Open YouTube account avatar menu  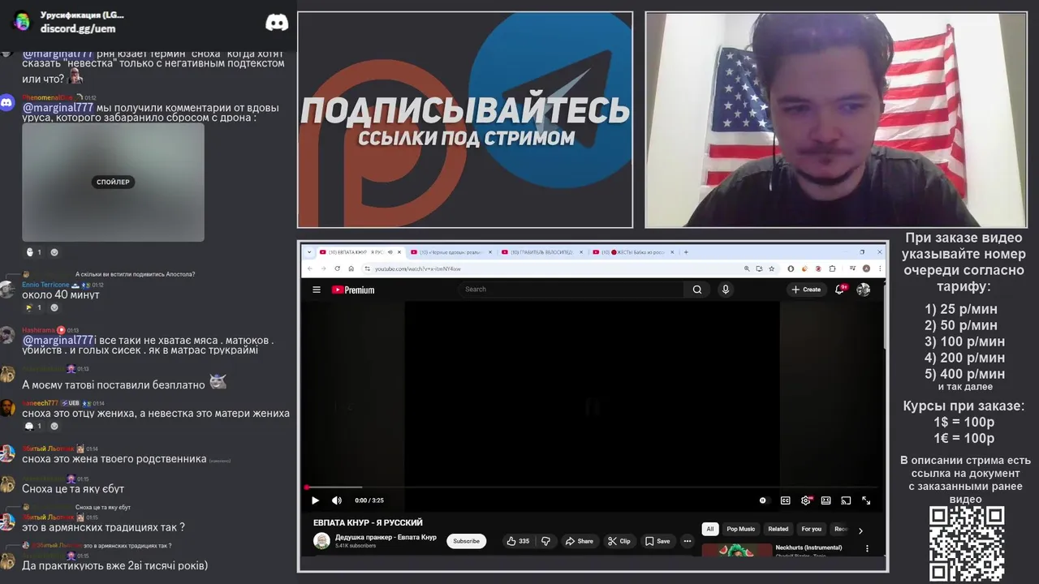(864, 290)
